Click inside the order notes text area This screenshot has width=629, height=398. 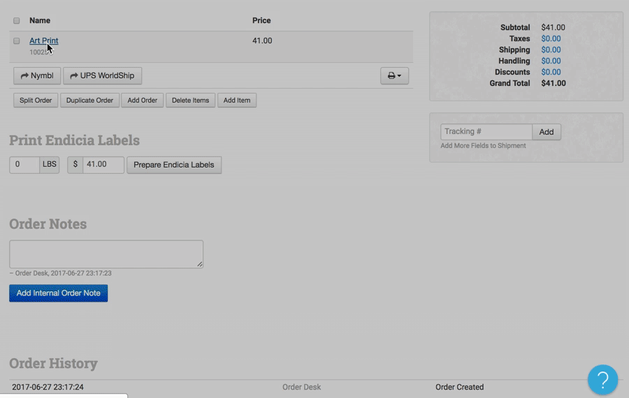[x=106, y=254]
